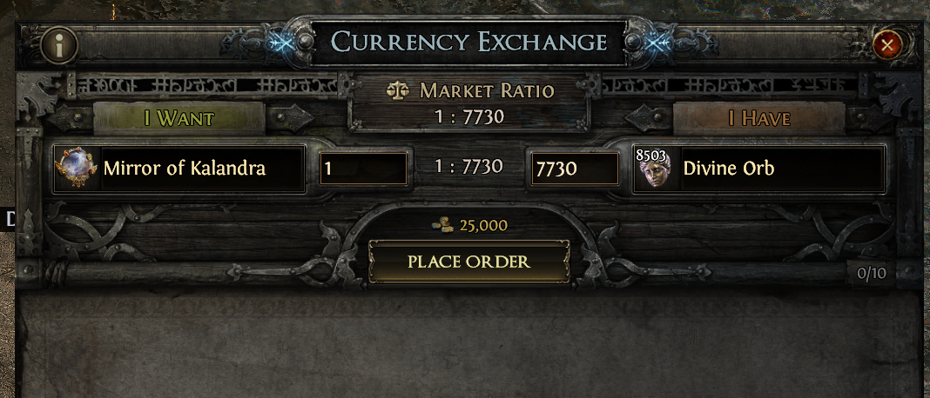The width and height of the screenshot is (930, 398).
Task: Open the info help icon
Action: click(58, 45)
